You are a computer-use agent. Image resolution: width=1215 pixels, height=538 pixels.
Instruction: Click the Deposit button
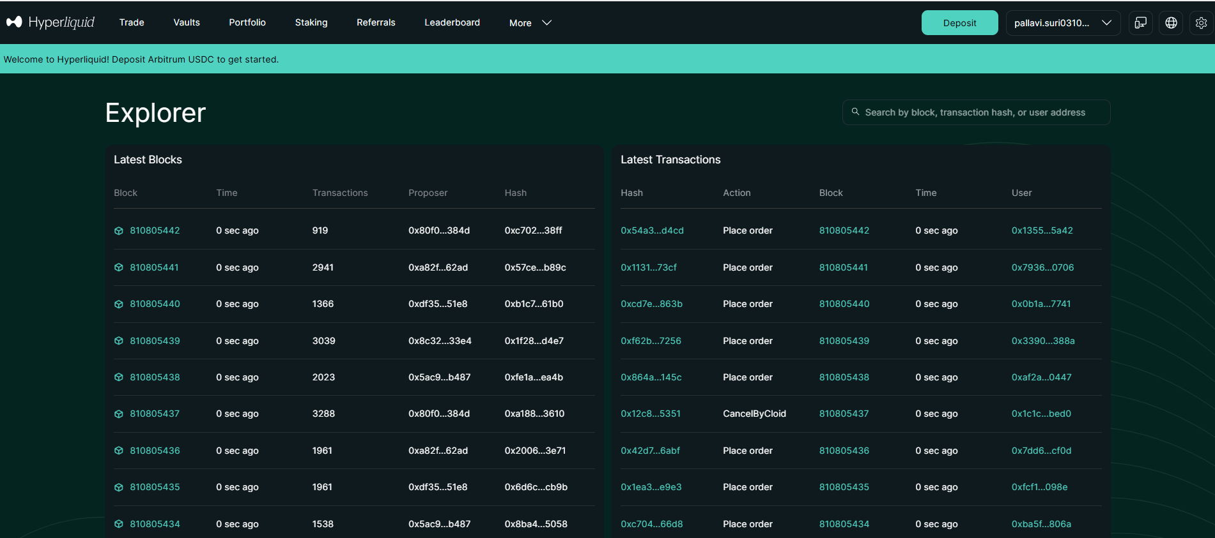coord(959,23)
